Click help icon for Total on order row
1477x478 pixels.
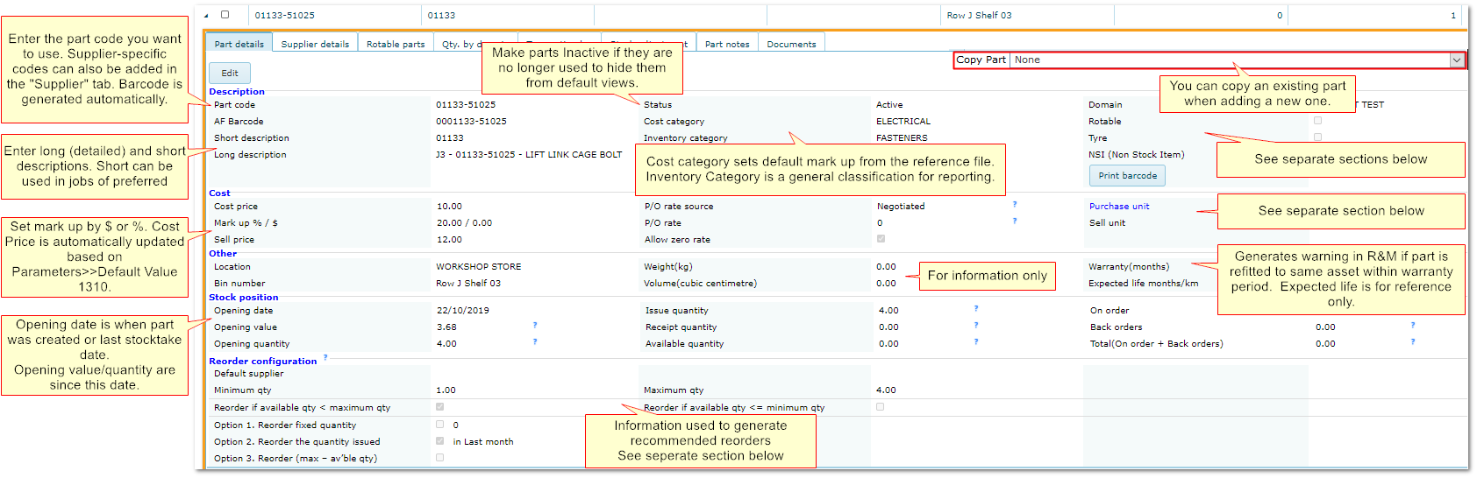tap(1413, 341)
